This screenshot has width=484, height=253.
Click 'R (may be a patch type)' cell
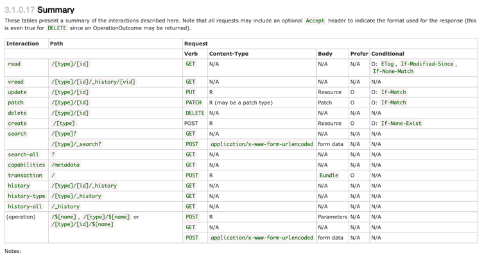click(241, 102)
